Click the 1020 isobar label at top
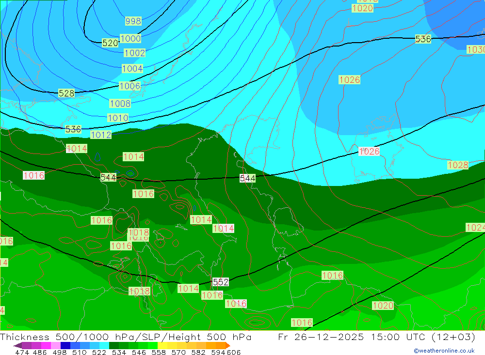The image size is (485, 355). (362, 8)
